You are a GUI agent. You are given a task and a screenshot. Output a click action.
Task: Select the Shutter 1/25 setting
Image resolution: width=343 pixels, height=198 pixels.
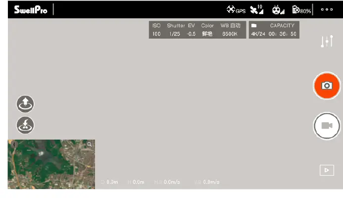tap(176, 30)
